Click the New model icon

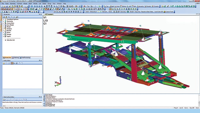(x=2, y=6)
